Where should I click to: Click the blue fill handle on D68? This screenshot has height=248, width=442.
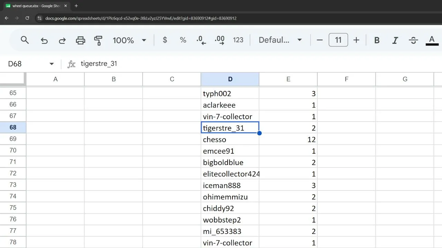[x=259, y=133]
